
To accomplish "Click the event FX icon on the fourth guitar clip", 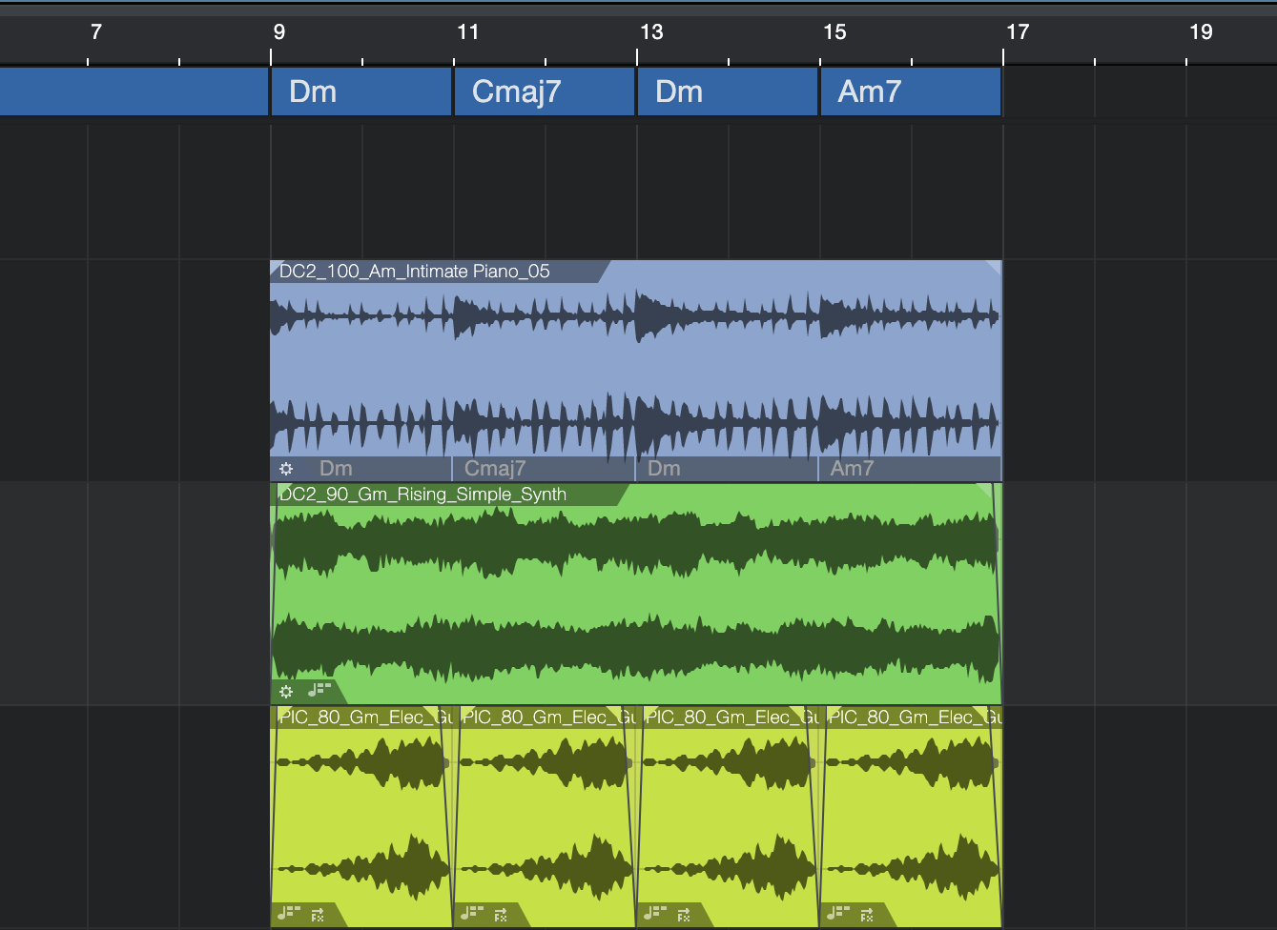I will pos(867,915).
